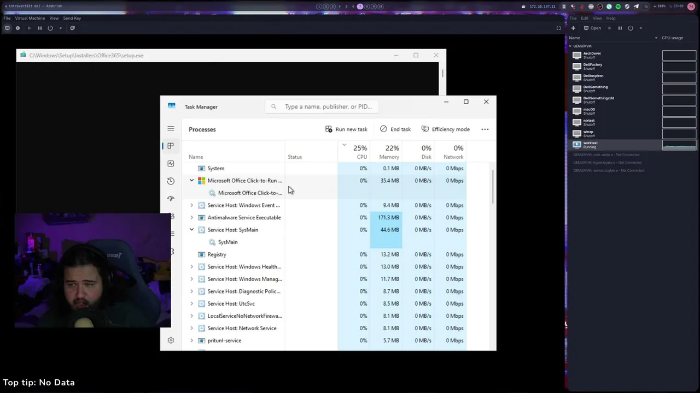Open Startup apps in Task Manager sidebar
The image size is (700, 393).
171,198
